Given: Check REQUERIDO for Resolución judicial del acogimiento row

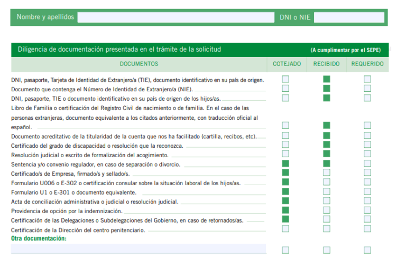Looking at the screenshot, I should coord(367,153).
